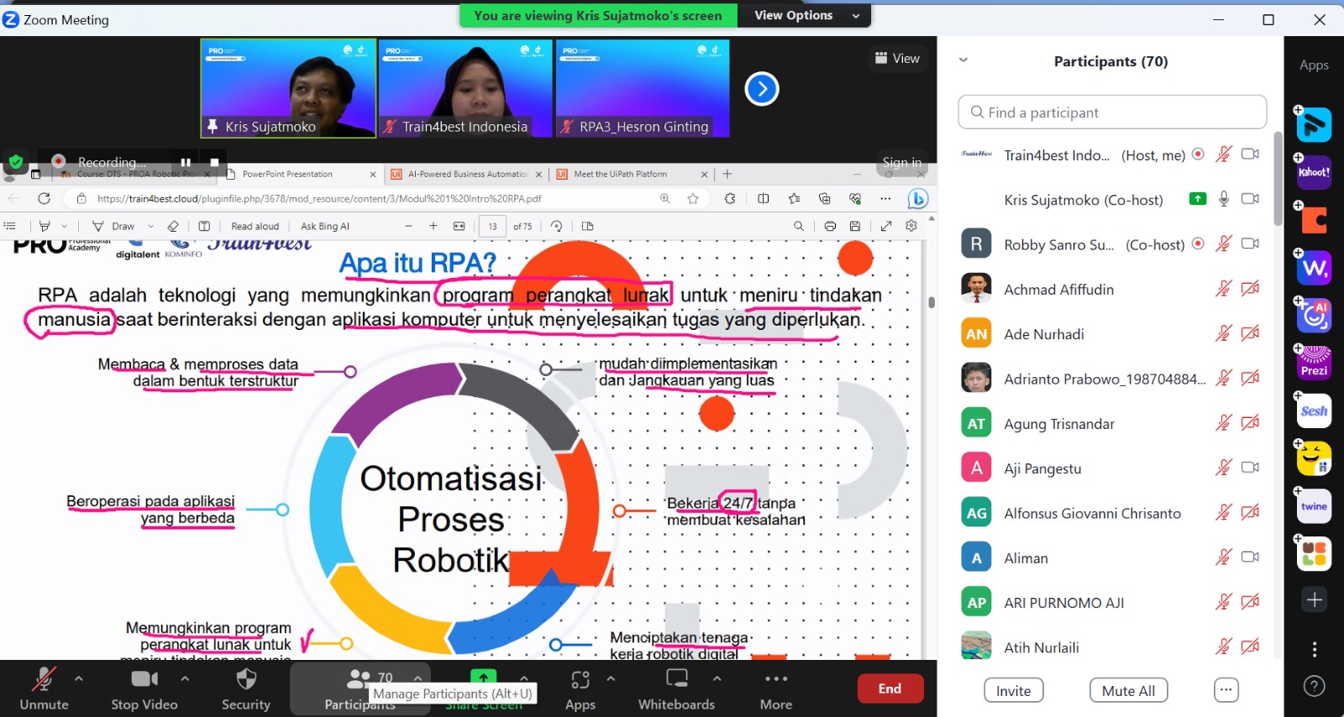Select RPA3_Hesron Ginting video thumbnail
Screen dimensions: 1344x717
click(x=643, y=87)
